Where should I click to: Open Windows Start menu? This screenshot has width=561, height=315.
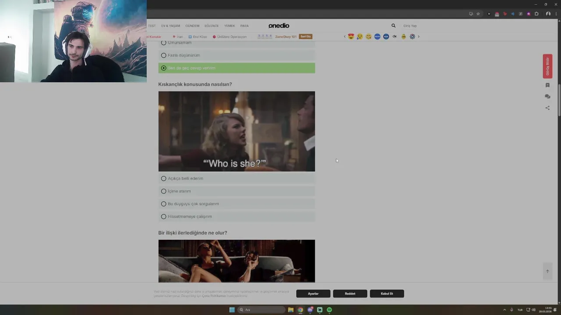pos(232,310)
